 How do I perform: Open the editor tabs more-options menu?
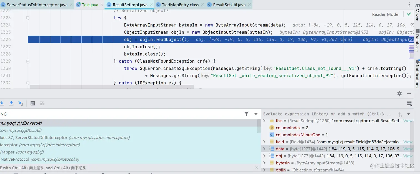pos(409,5)
